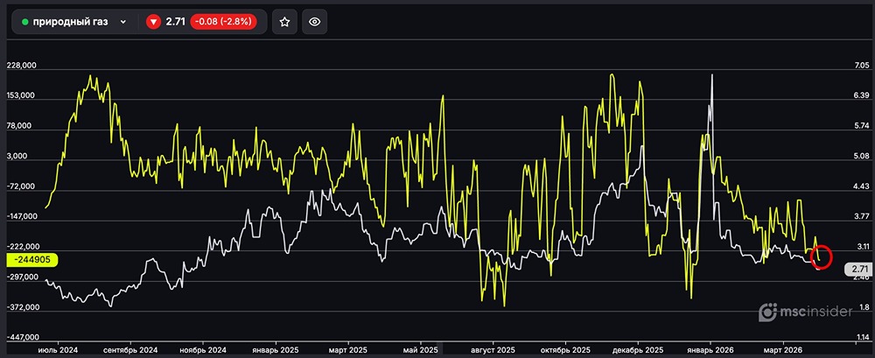The image size is (875, 358).
Task: Click the 2.71 price in the header
Action: (x=175, y=23)
